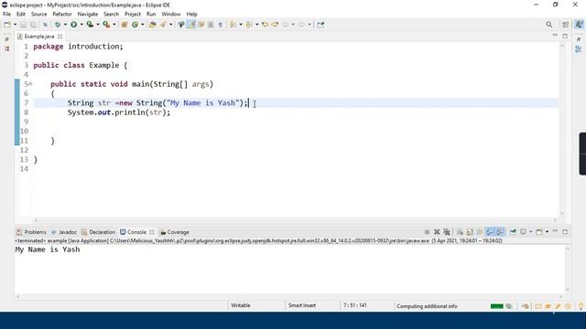586x329 pixels.
Task: Toggle Show Whitespace Characters pilcrow icon
Action: tap(221, 25)
